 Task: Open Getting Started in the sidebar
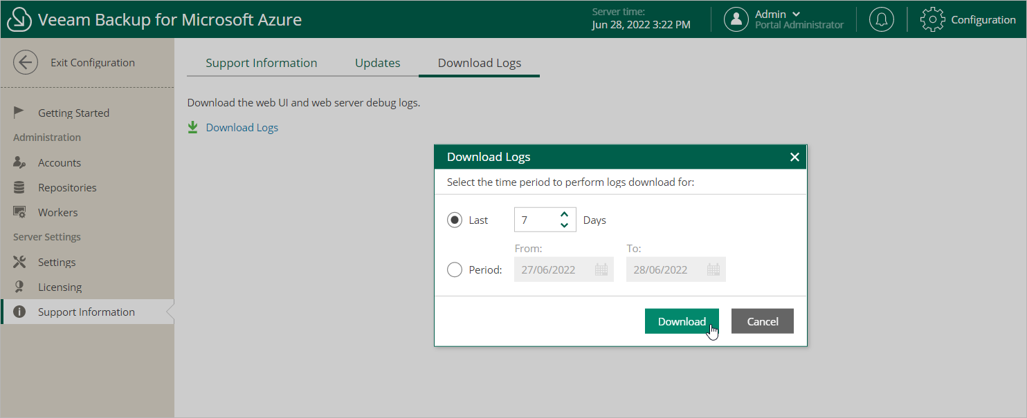(x=87, y=113)
